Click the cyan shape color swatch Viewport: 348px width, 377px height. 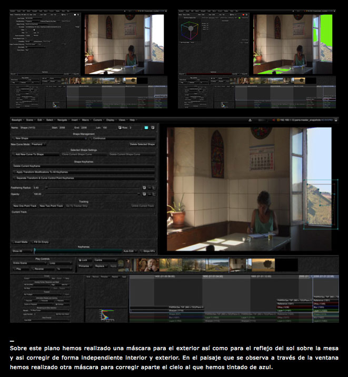tap(146, 127)
